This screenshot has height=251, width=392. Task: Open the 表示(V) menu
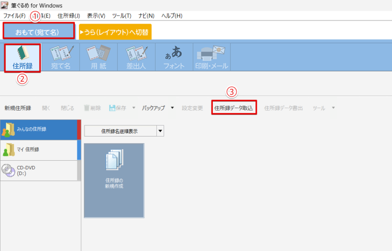(x=96, y=16)
